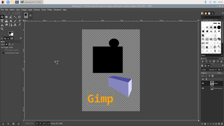Select the Colour Picker tool

19,25
